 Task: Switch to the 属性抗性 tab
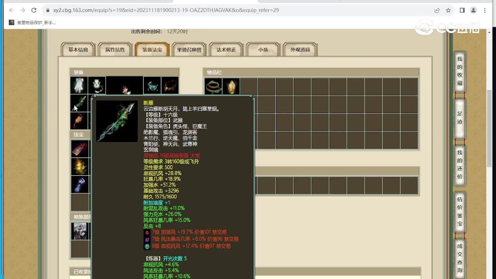tap(115, 50)
